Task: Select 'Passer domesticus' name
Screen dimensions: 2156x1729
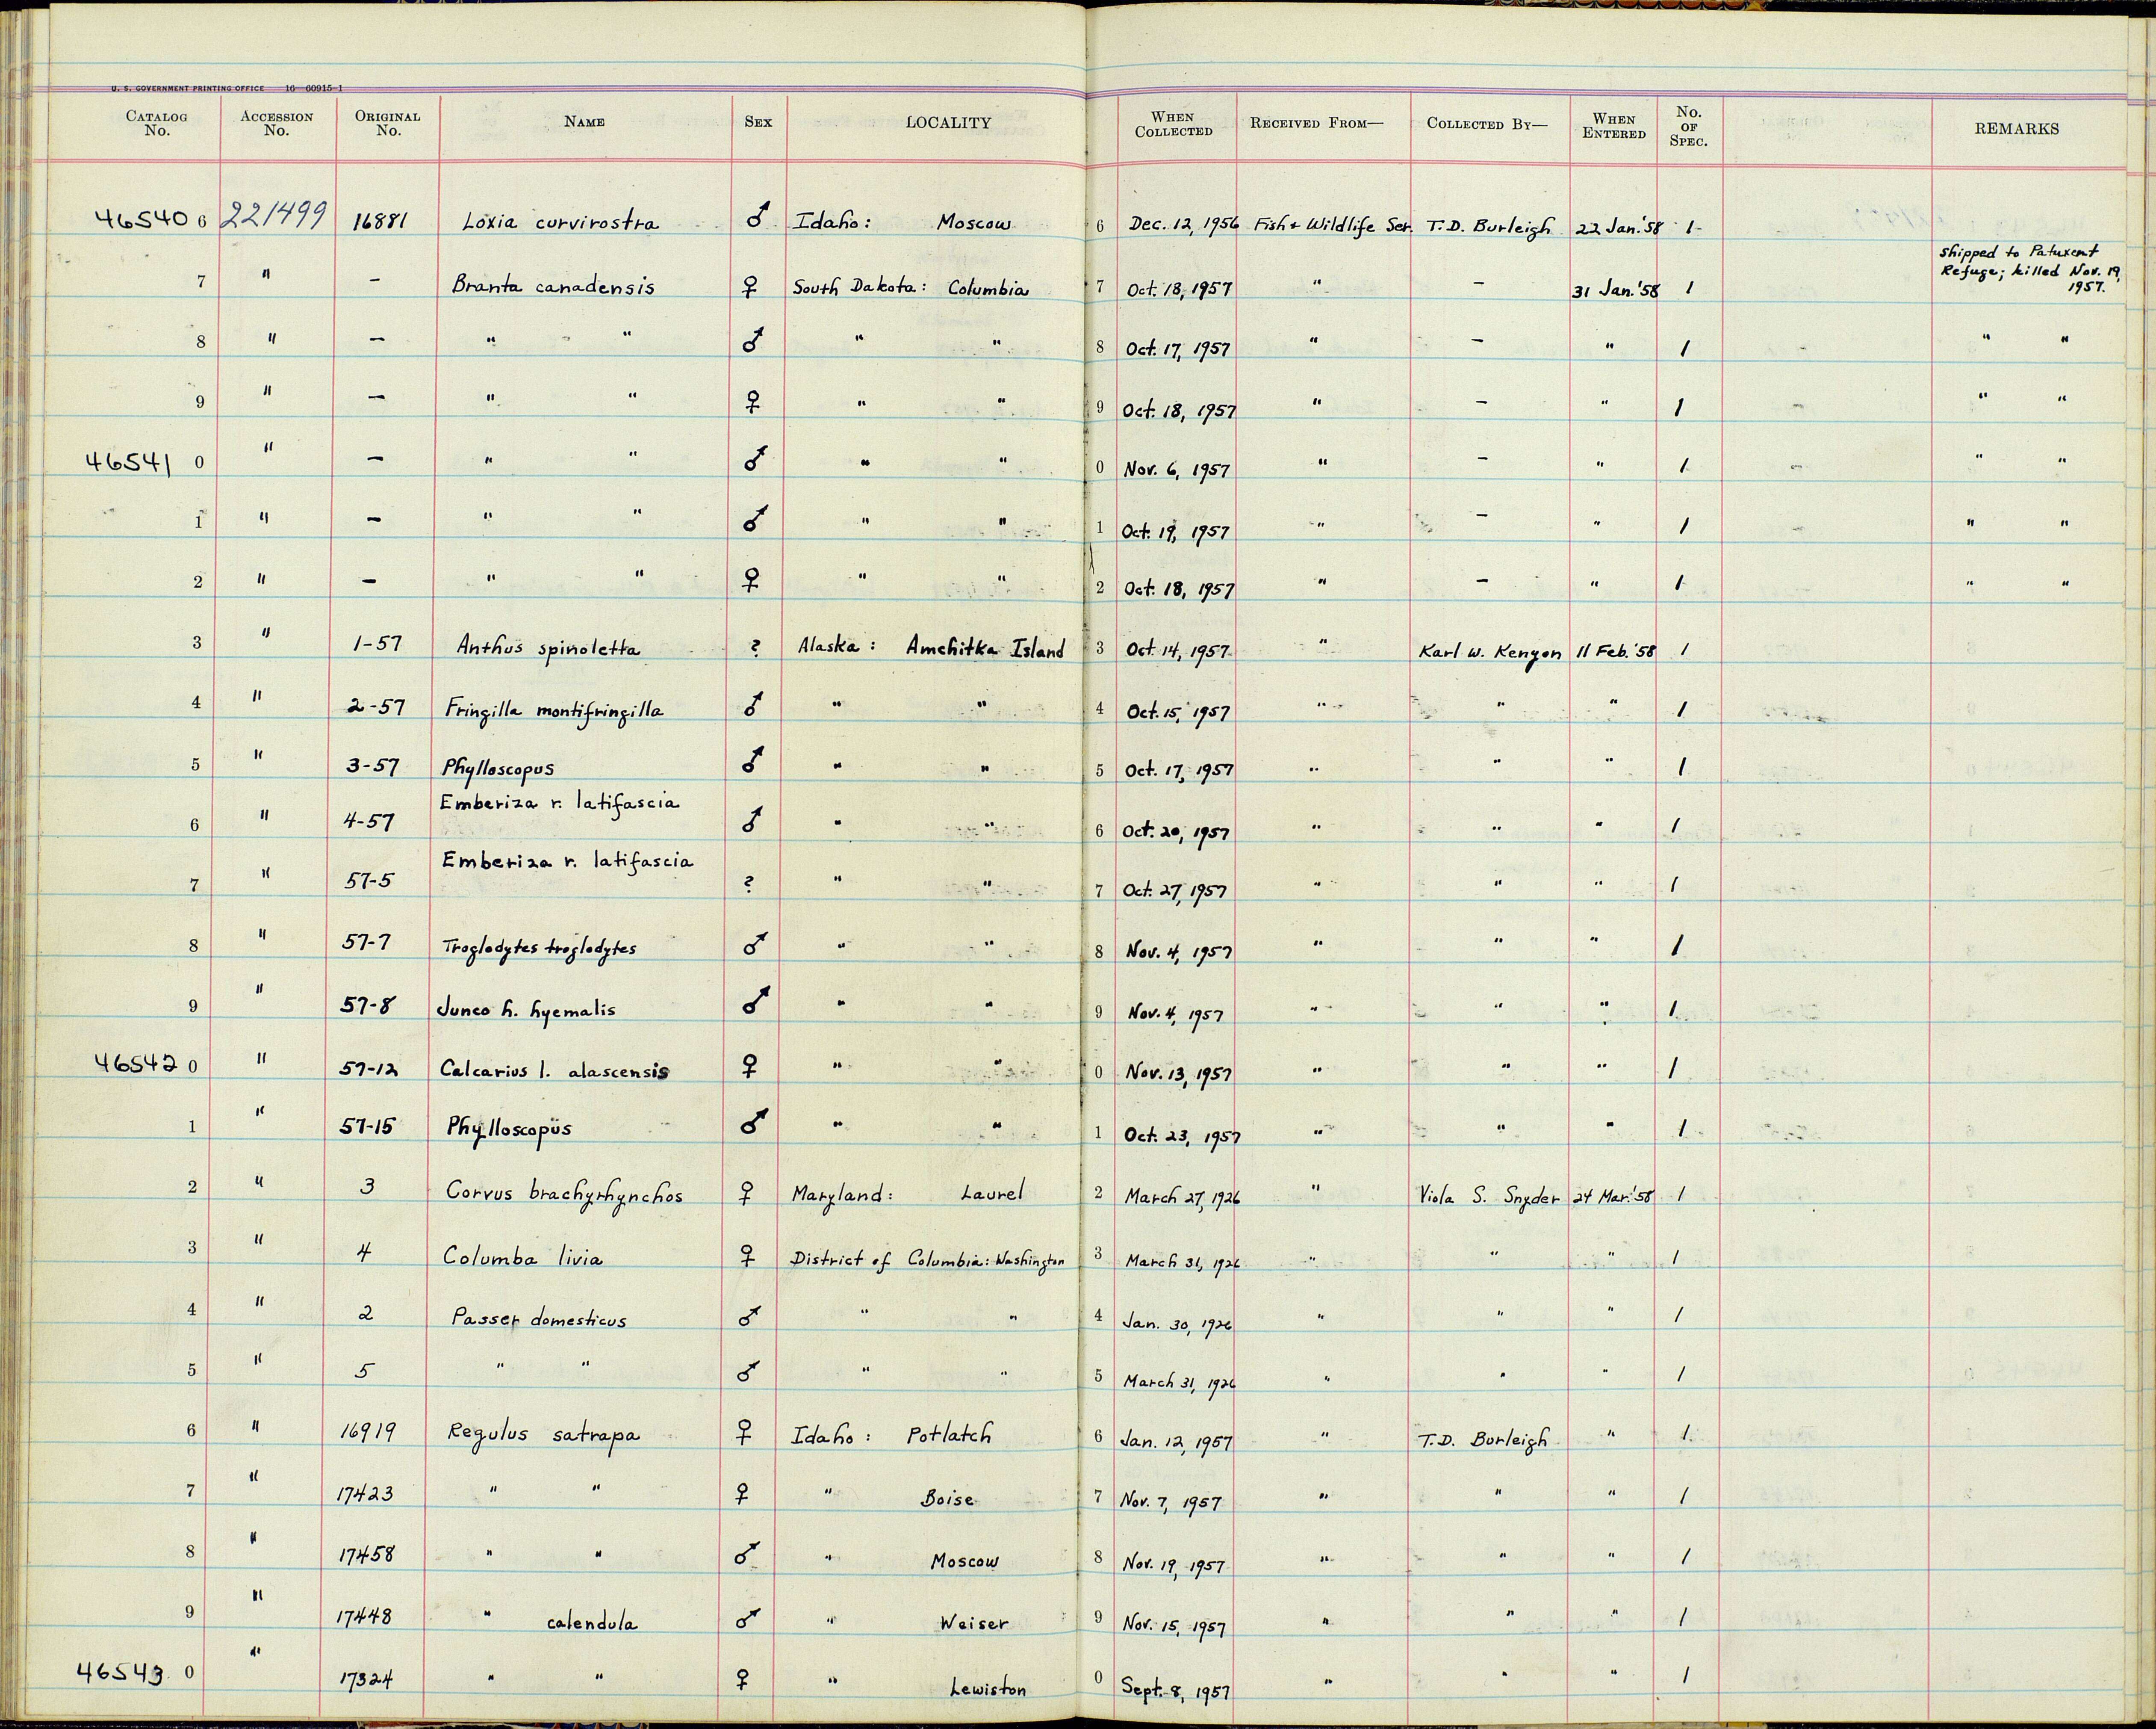Action: pyautogui.click(x=539, y=1319)
